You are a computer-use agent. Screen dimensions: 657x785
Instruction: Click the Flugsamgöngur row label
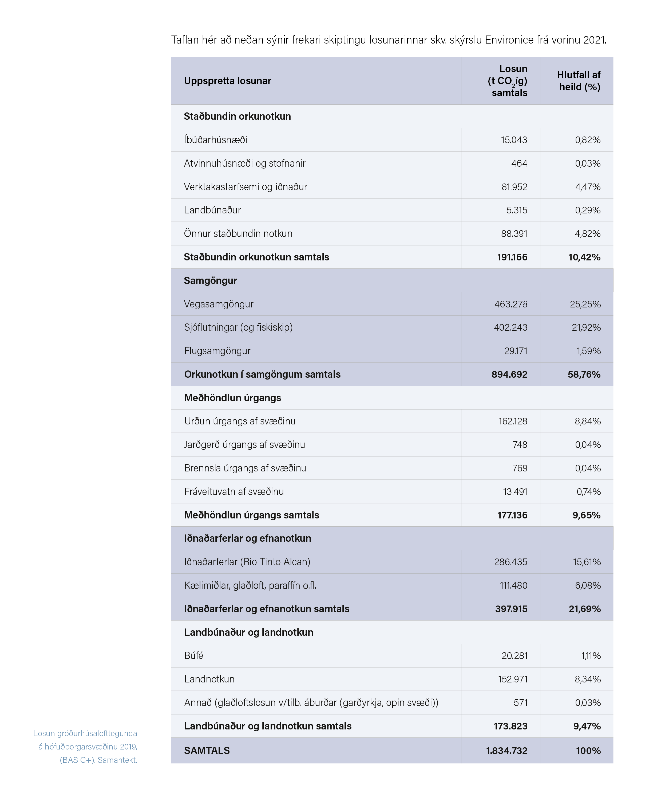coord(217,351)
